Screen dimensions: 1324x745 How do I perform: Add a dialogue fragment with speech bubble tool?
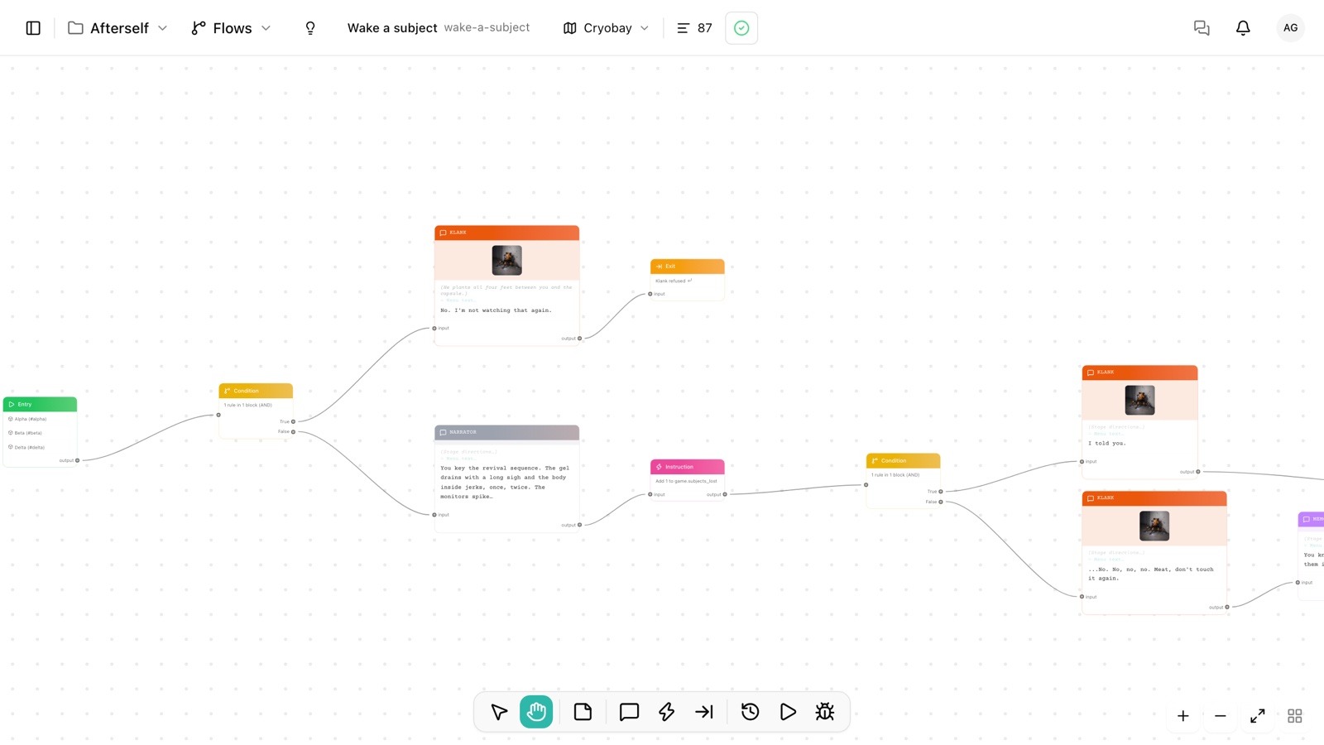point(629,712)
